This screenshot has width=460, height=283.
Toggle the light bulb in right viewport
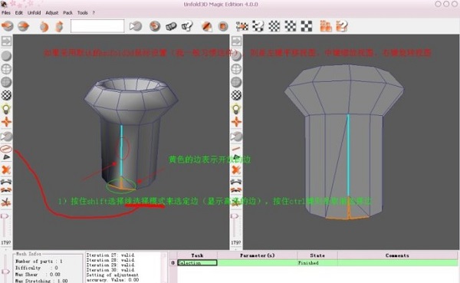236,109
